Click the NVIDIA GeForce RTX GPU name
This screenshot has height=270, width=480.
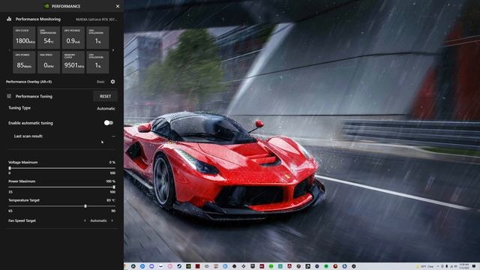[x=96, y=19]
